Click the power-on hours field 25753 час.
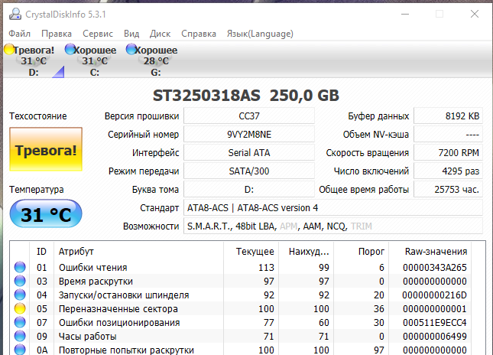Viewport: 493px width, 355px height. pos(448,190)
